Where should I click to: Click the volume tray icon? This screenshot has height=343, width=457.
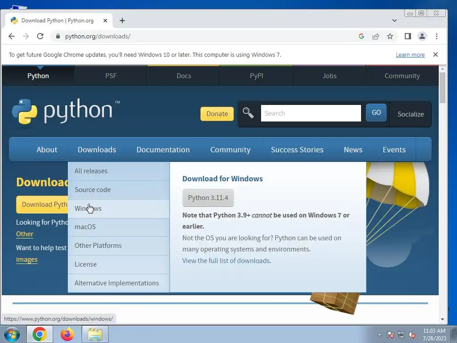click(412, 335)
